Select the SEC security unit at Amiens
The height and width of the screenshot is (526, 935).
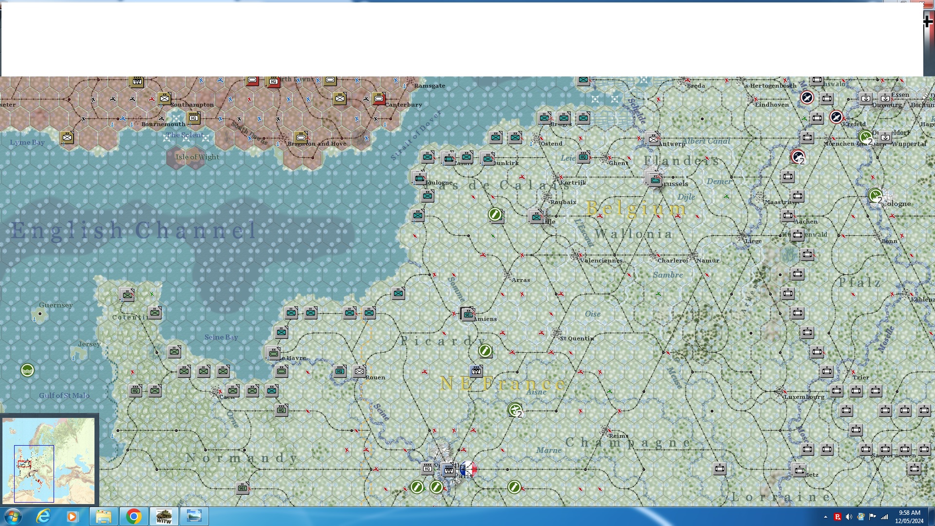tap(466, 314)
